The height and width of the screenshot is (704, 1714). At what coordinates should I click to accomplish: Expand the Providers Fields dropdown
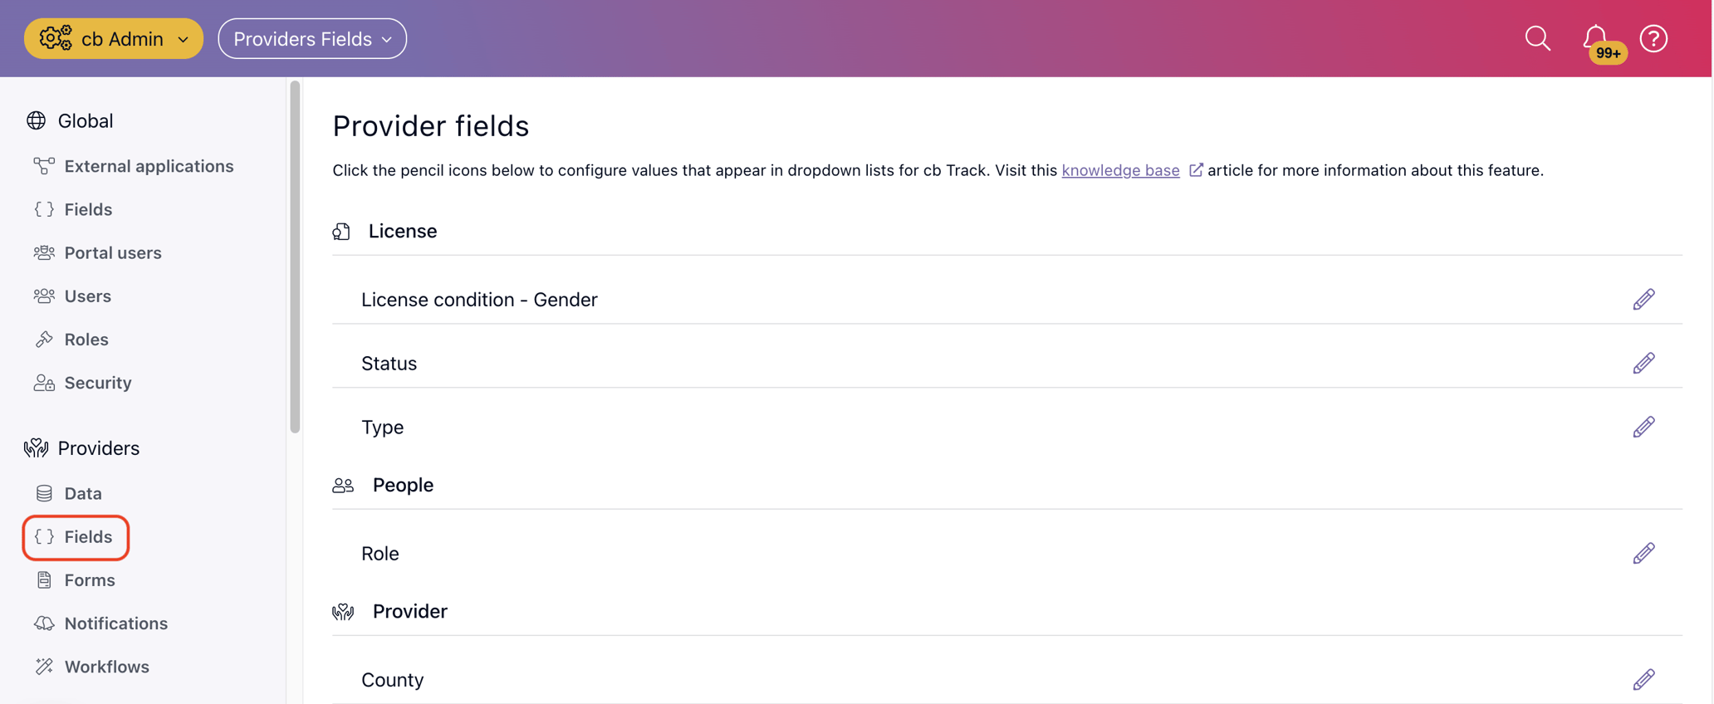312,39
